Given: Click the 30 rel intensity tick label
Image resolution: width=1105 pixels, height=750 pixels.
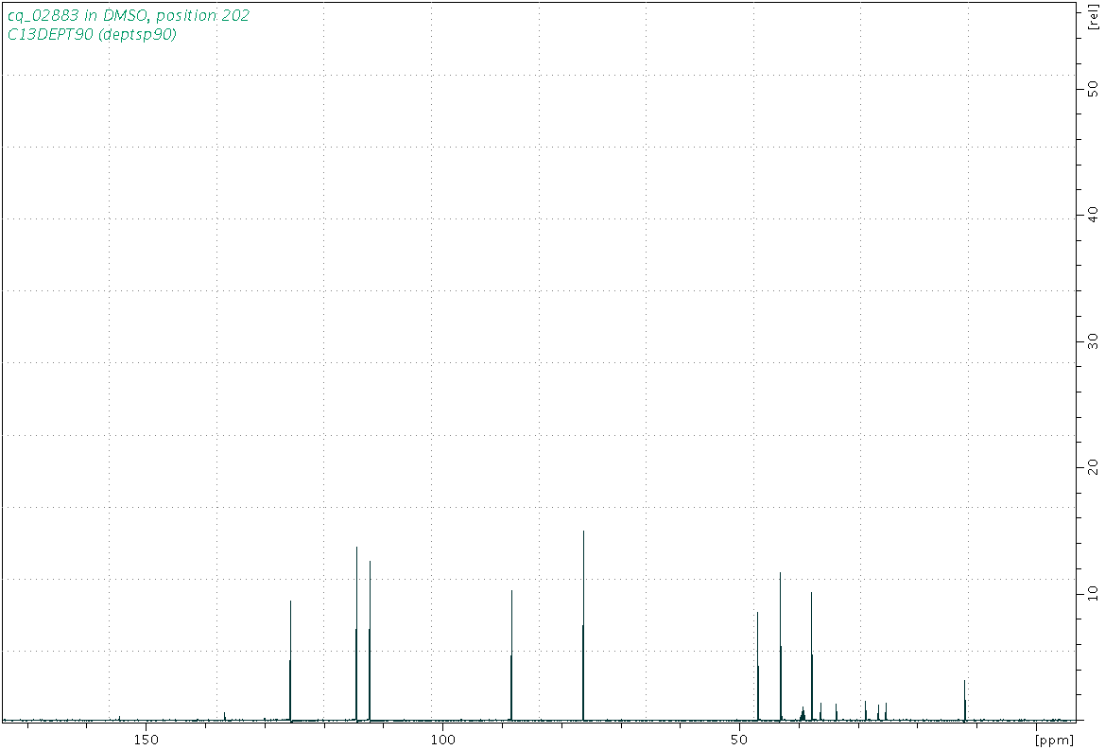Looking at the screenshot, I should coord(1093,340).
